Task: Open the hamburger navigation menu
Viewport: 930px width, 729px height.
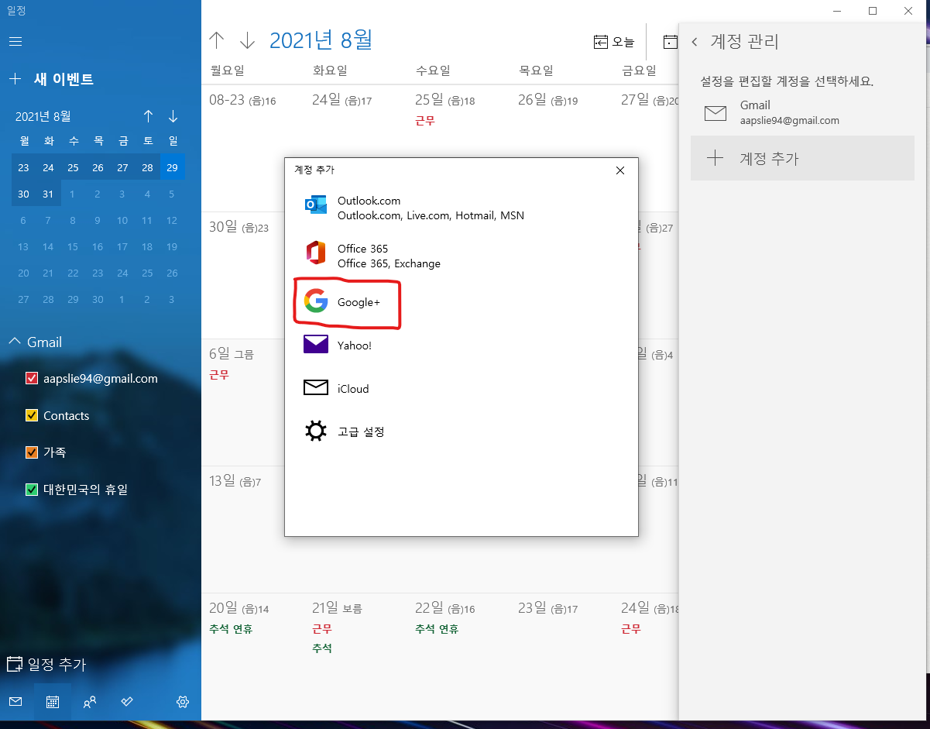Action: tap(15, 41)
